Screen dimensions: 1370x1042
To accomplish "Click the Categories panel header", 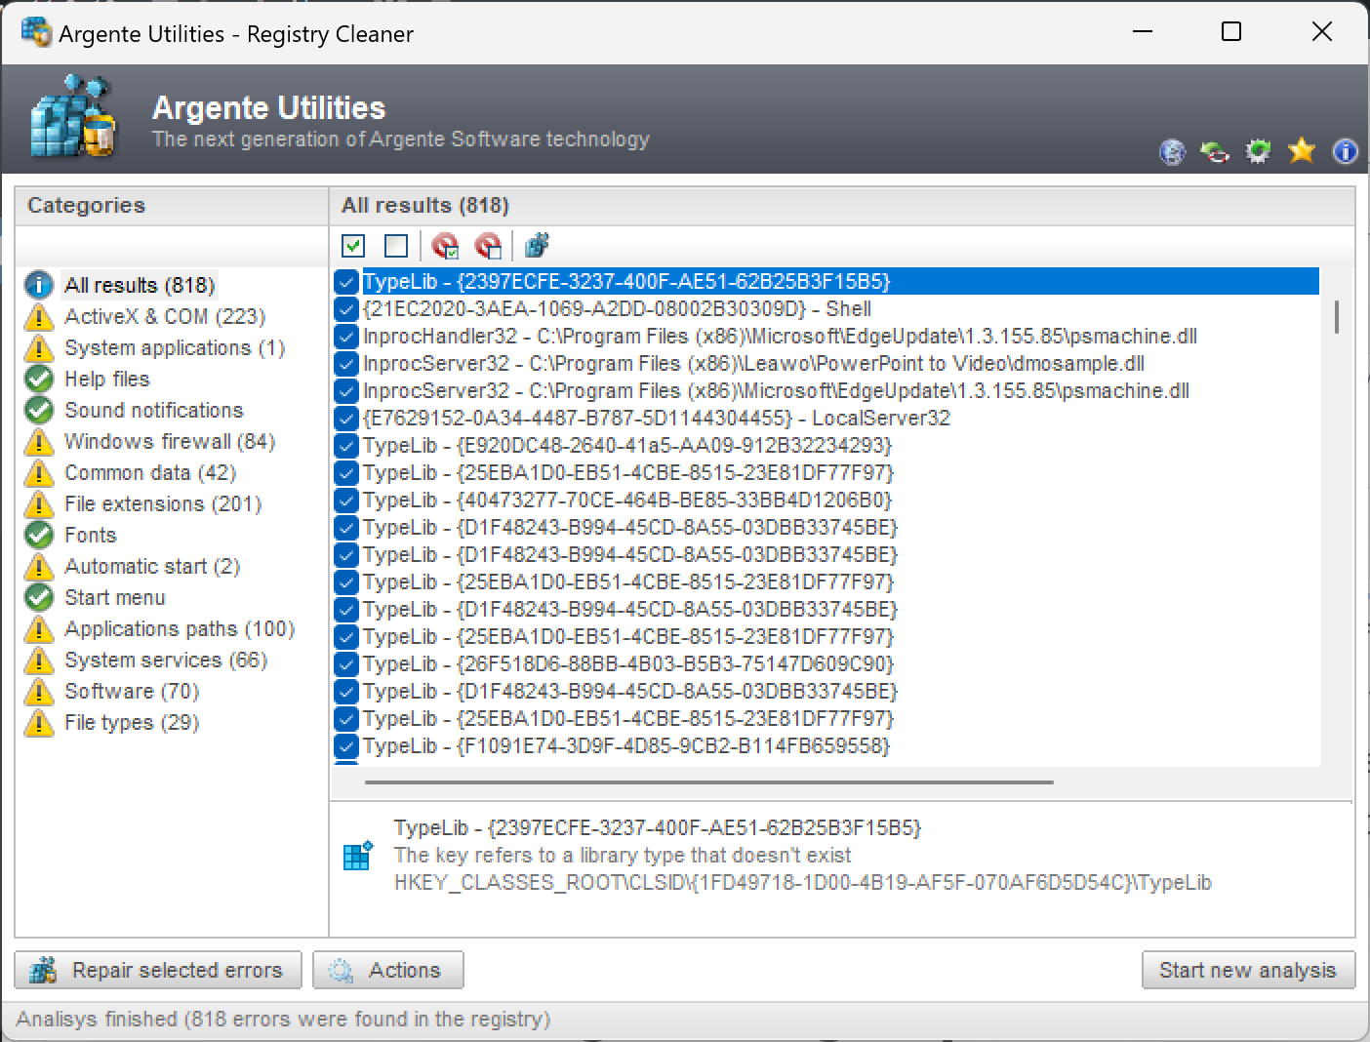I will (x=172, y=206).
